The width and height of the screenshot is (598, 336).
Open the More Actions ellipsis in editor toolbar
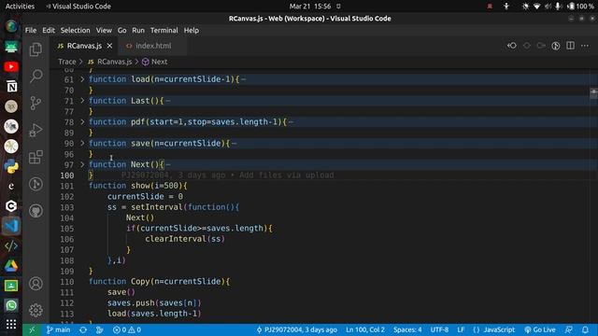point(585,46)
